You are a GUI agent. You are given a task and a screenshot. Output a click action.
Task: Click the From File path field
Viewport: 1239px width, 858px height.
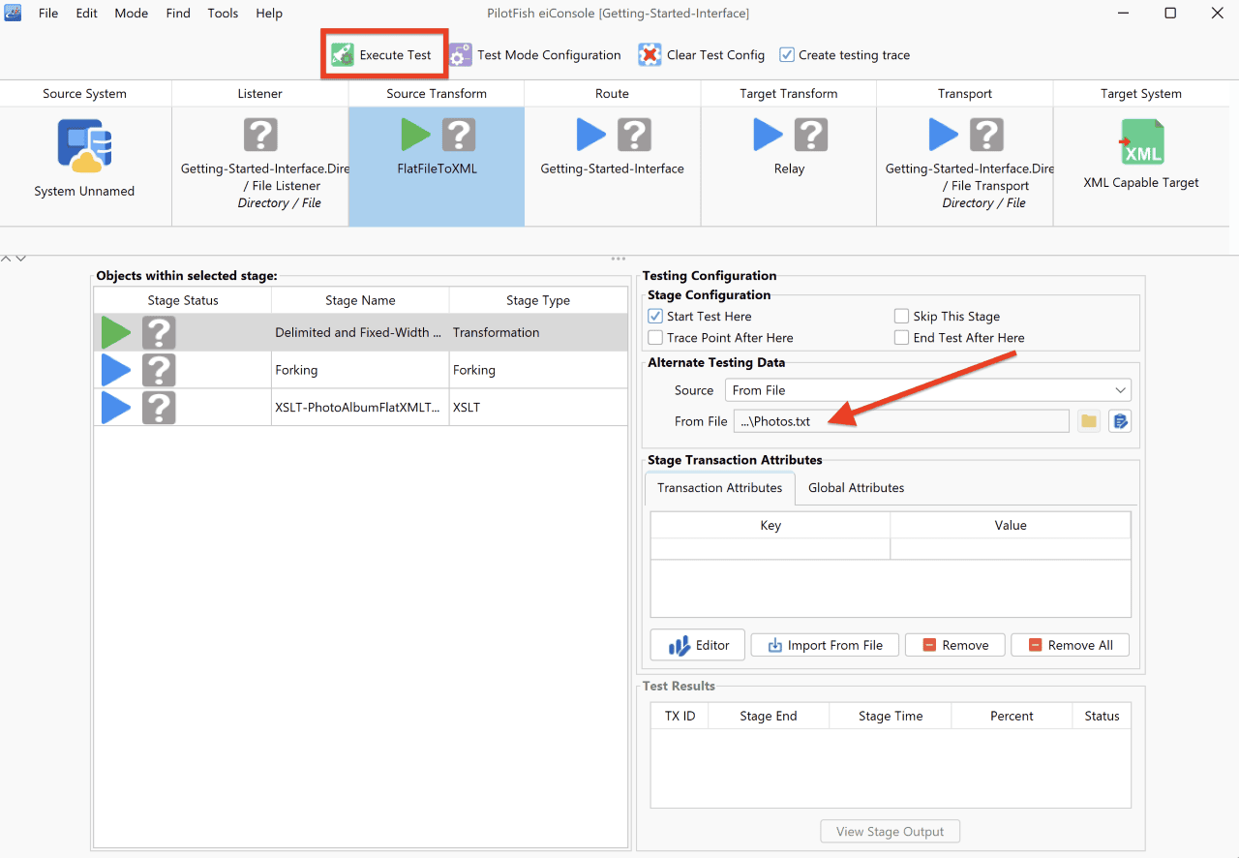tap(901, 421)
